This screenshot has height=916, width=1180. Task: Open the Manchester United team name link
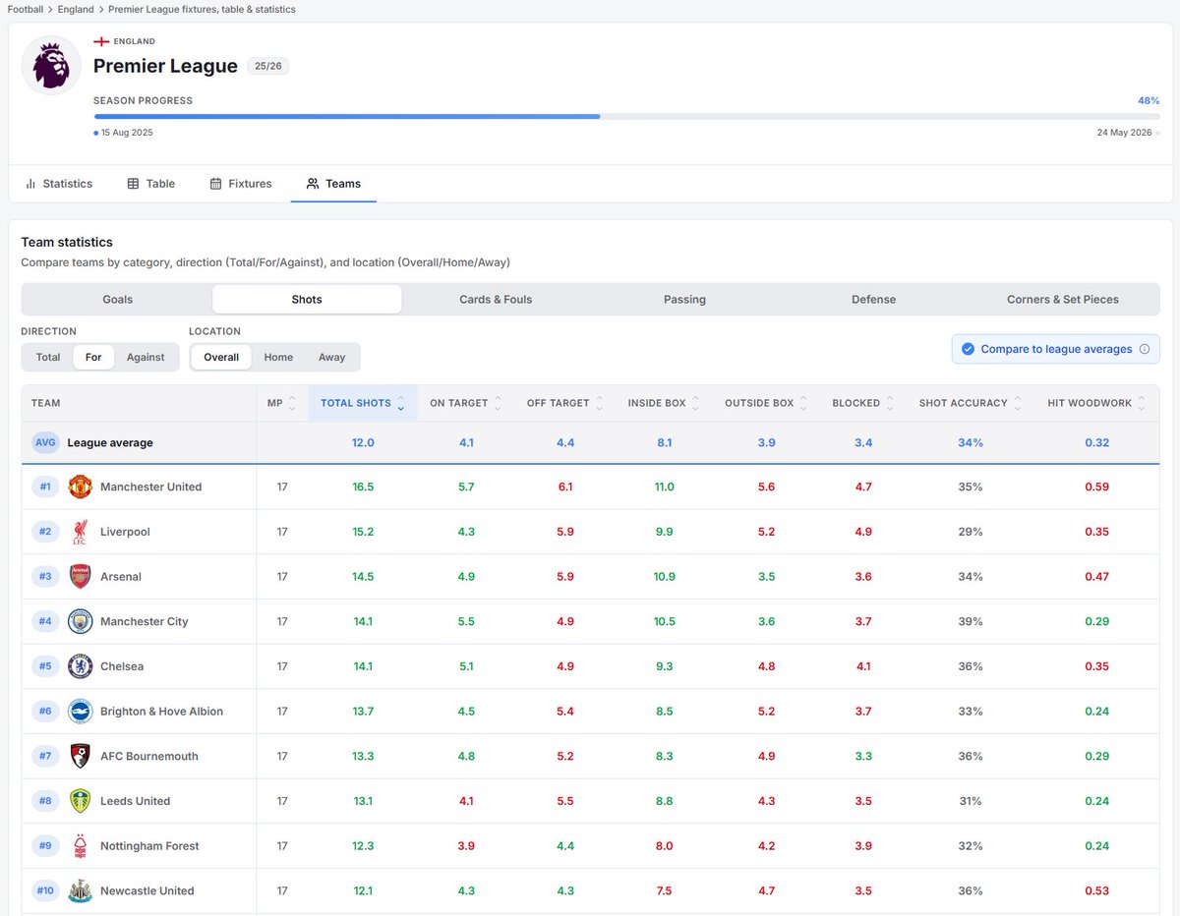pos(150,487)
